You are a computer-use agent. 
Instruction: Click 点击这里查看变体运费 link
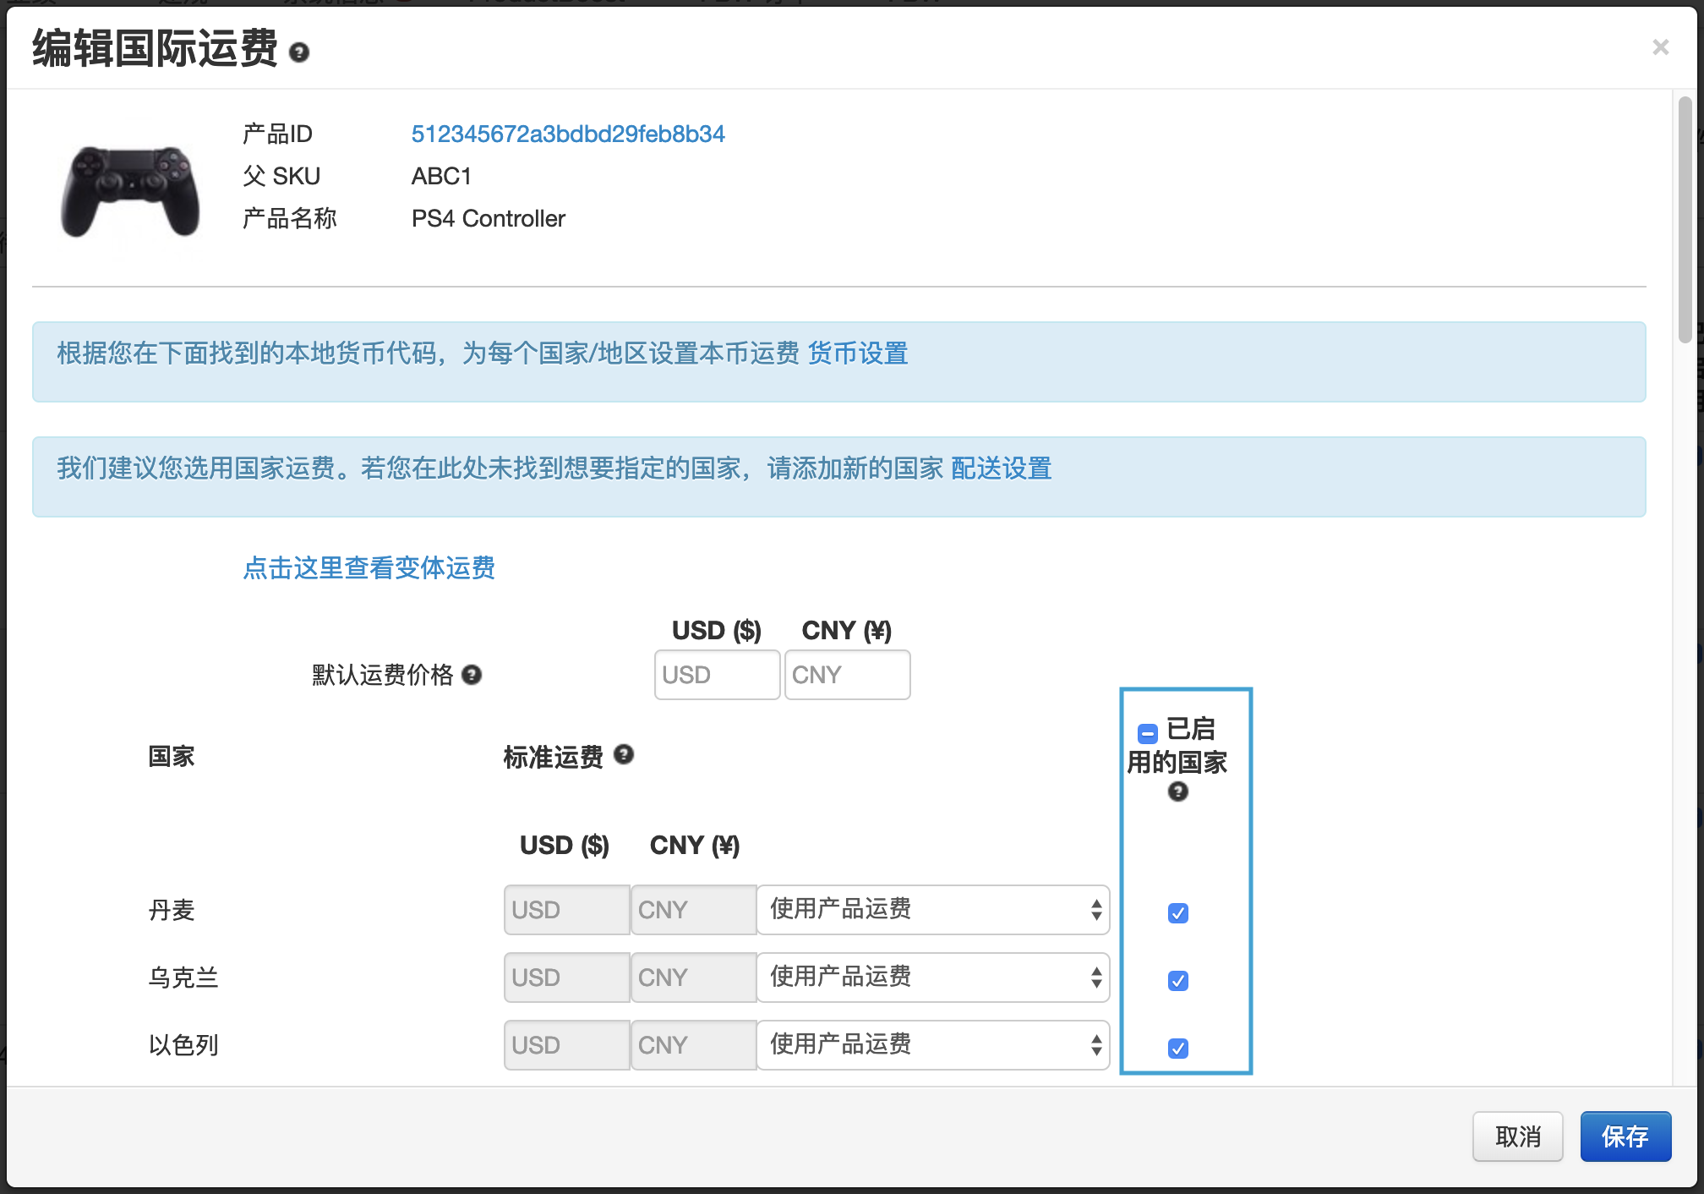click(369, 569)
